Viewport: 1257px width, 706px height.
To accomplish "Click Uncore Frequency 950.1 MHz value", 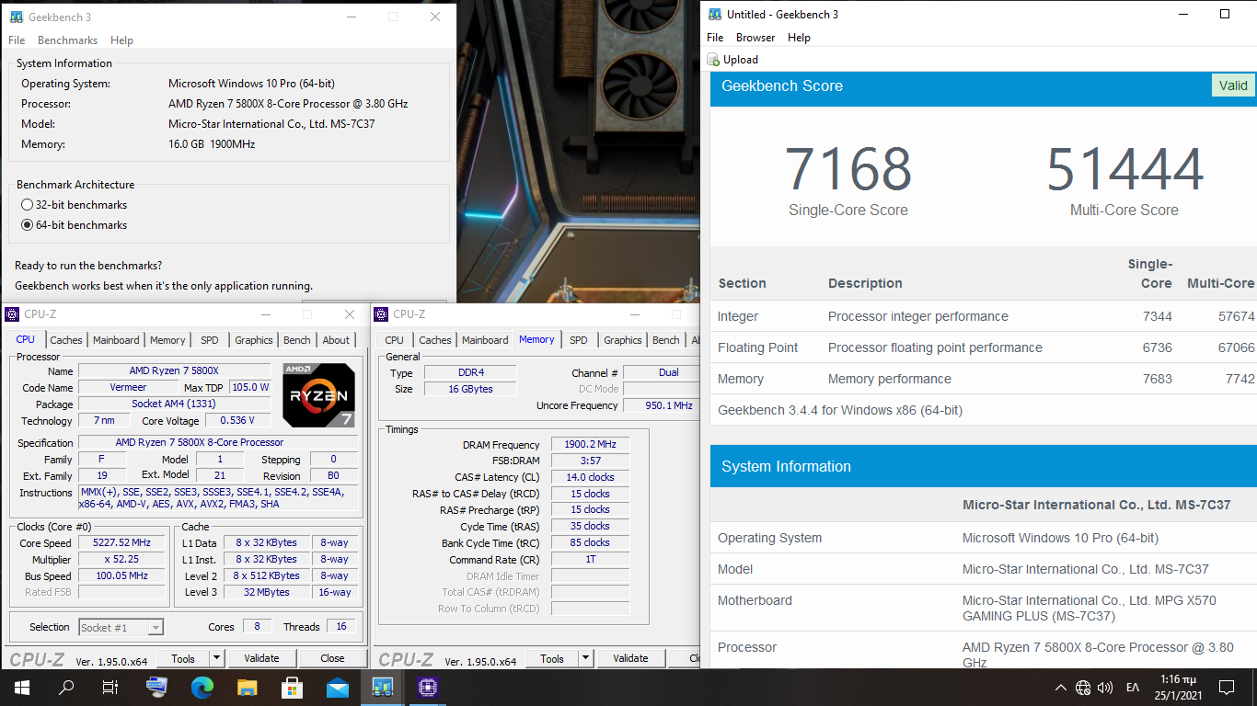I will [660, 405].
